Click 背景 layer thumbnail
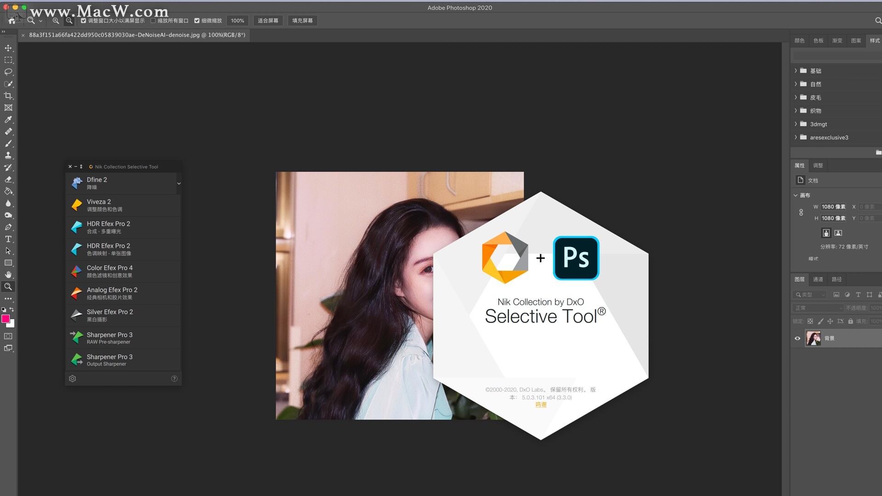 pos(814,338)
